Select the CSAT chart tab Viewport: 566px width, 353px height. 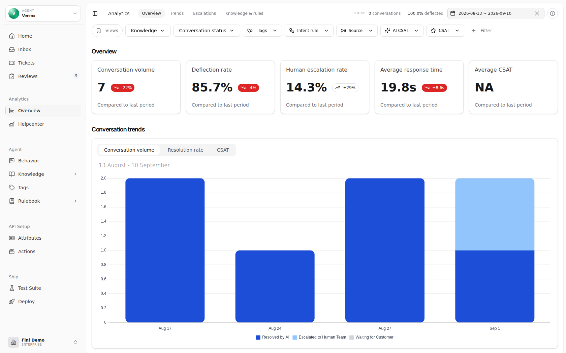[x=223, y=150]
